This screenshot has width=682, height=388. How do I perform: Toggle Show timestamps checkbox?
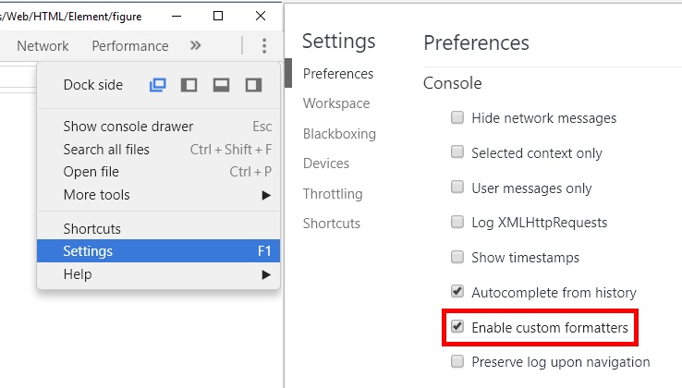(457, 257)
